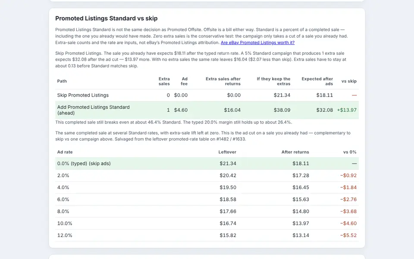
Task: Click the '$16.45' after returns value
Action: point(301,187)
